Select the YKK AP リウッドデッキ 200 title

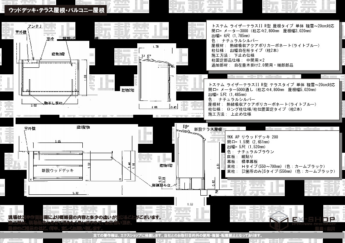coord(252,137)
